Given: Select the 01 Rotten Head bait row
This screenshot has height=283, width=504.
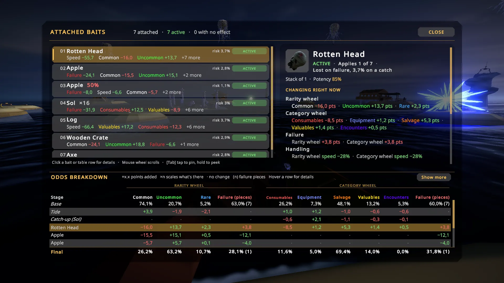Looking at the screenshot, I should pos(161,55).
